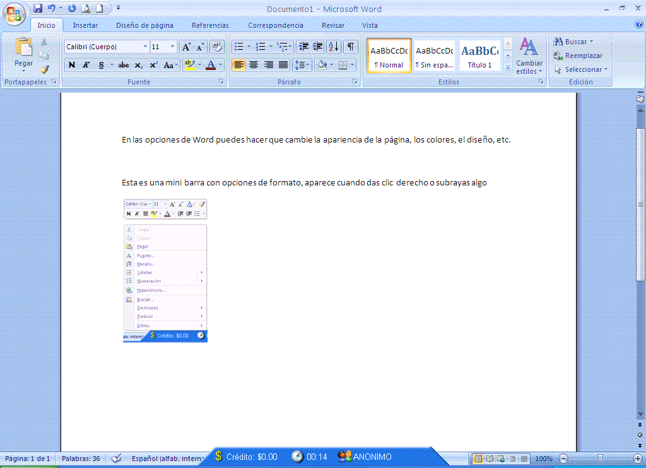Toggle show paragraph marks
Viewport: 646px width, 468px height.
tap(350, 47)
